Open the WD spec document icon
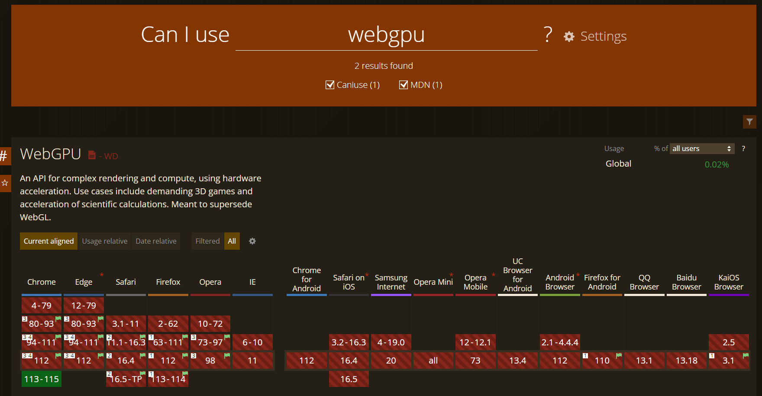Screen dimensions: 762x396 coord(92,155)
